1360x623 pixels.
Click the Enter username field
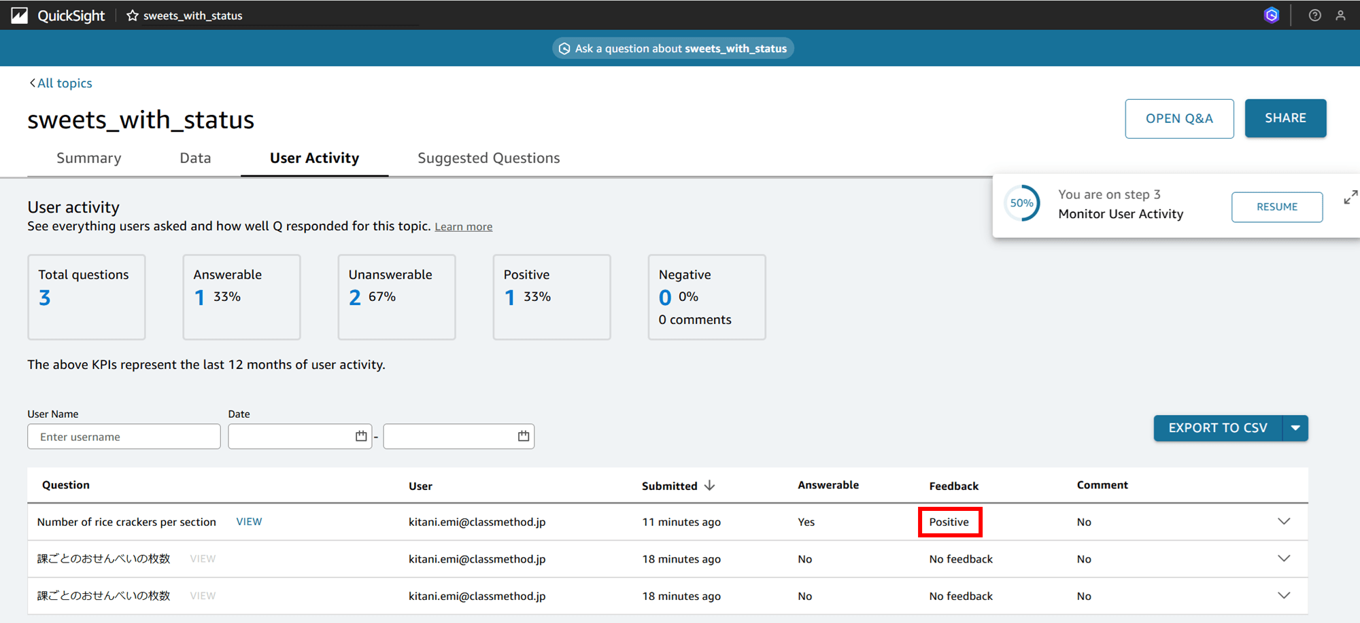tap(124, 436)
